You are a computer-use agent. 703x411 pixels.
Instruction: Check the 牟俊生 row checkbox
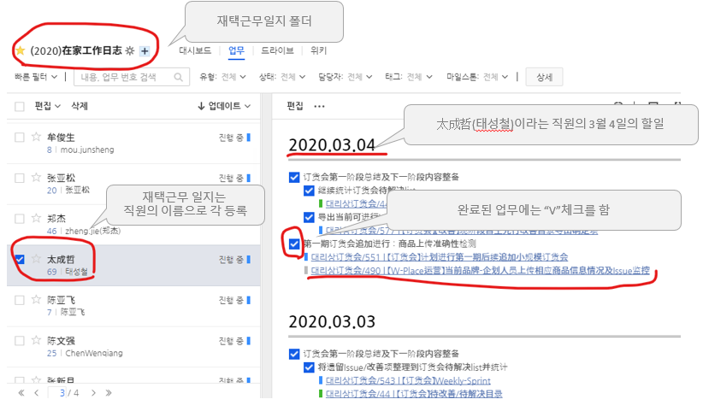point(20,137)
